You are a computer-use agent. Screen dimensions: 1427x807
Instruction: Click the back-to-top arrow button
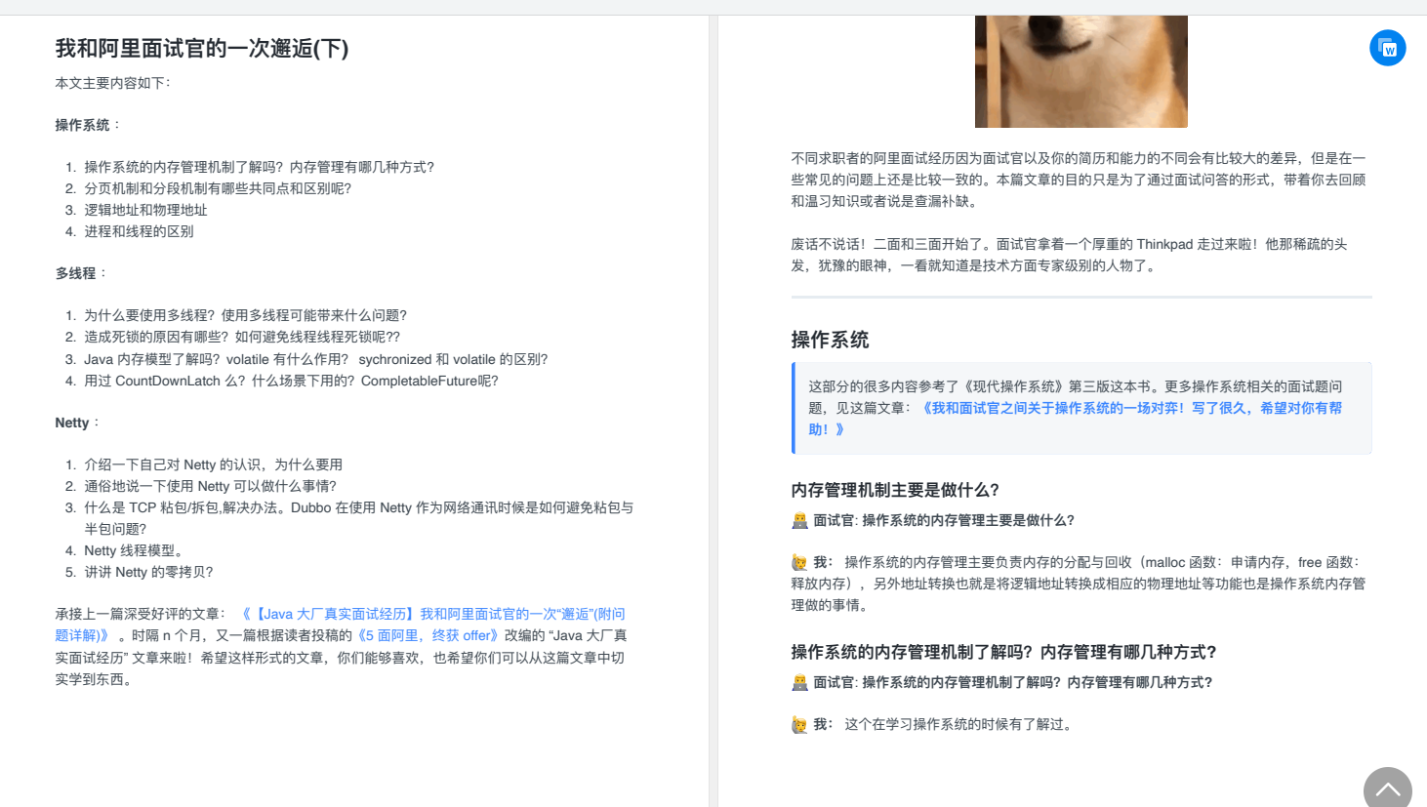(1387, 789)
